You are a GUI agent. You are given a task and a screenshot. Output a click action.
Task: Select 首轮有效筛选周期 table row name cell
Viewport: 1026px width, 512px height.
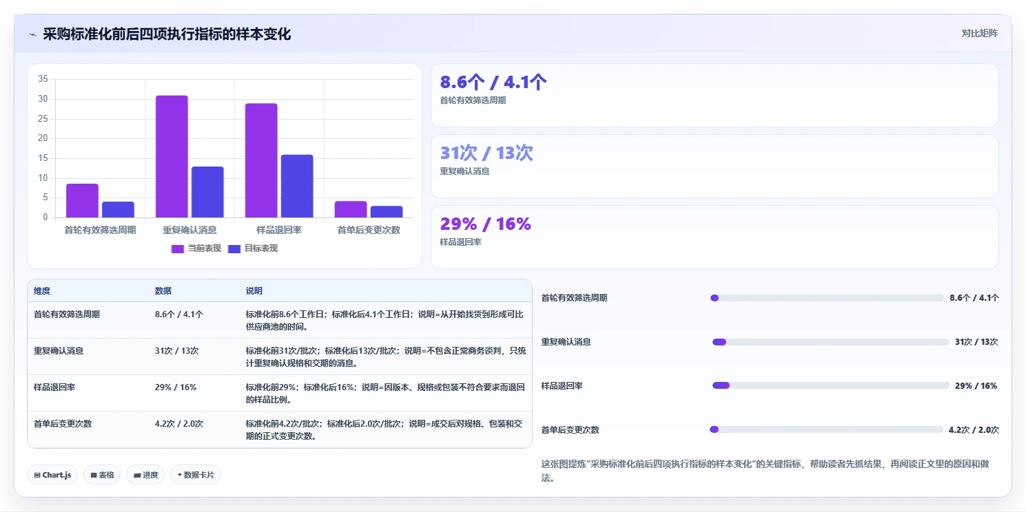[x=67, y=314]
